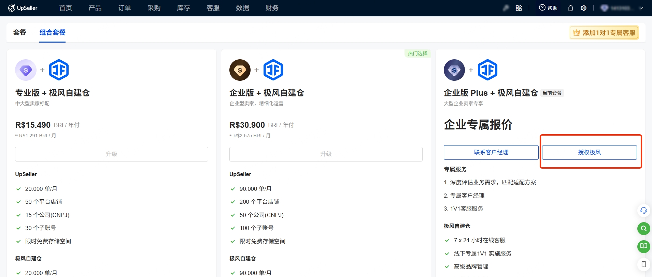Image resolution: width=652 pixels, height=277 pixels.
Task: Click the 专属客户经理 list item
Action: tap(464, 196)
